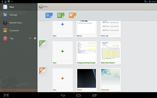The image size is (157, 98).
Task: Open Recent Docs in the sidebar
Action: click(x=19, y=23)
